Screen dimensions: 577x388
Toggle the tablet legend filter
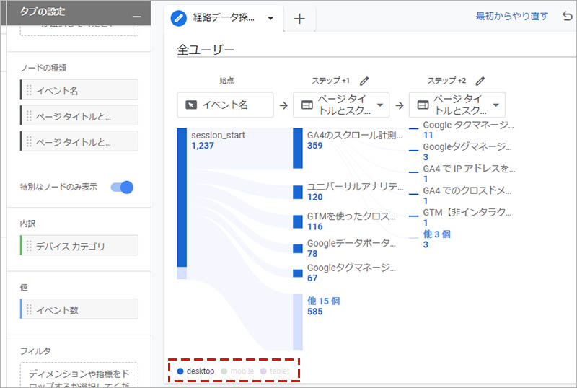[275, 371]
